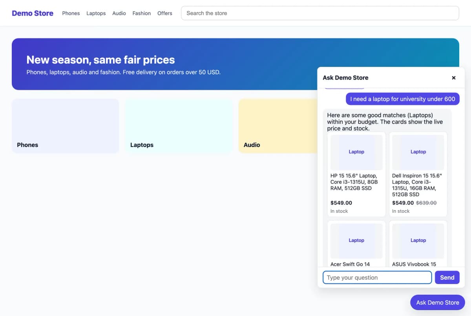Open the Fashion nav link
The width and height of the screenshot is (471, 316).
pyautogui.click(x=142, y=13)
